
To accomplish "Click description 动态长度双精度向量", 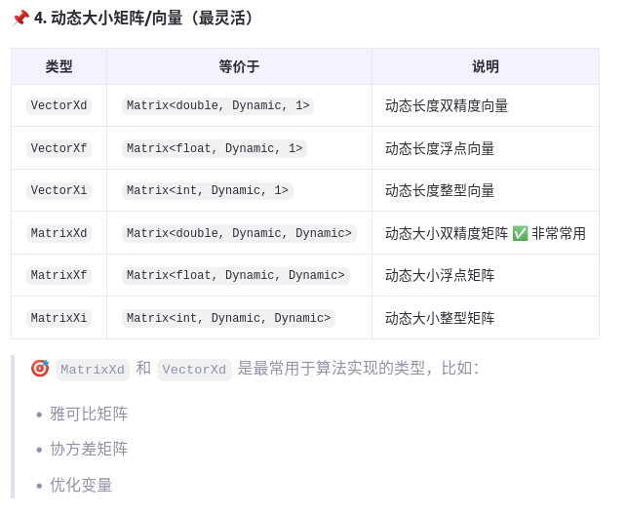I will [447, 106].
